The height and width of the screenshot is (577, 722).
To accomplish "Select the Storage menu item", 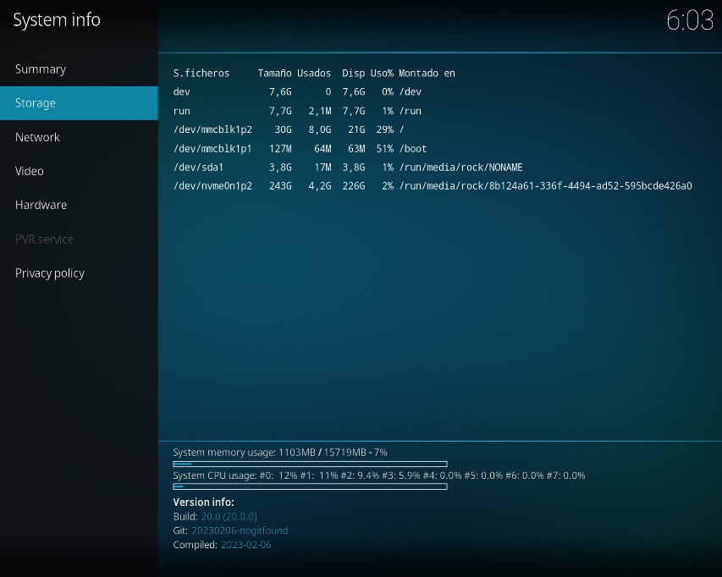I will [x=79, y=103].
